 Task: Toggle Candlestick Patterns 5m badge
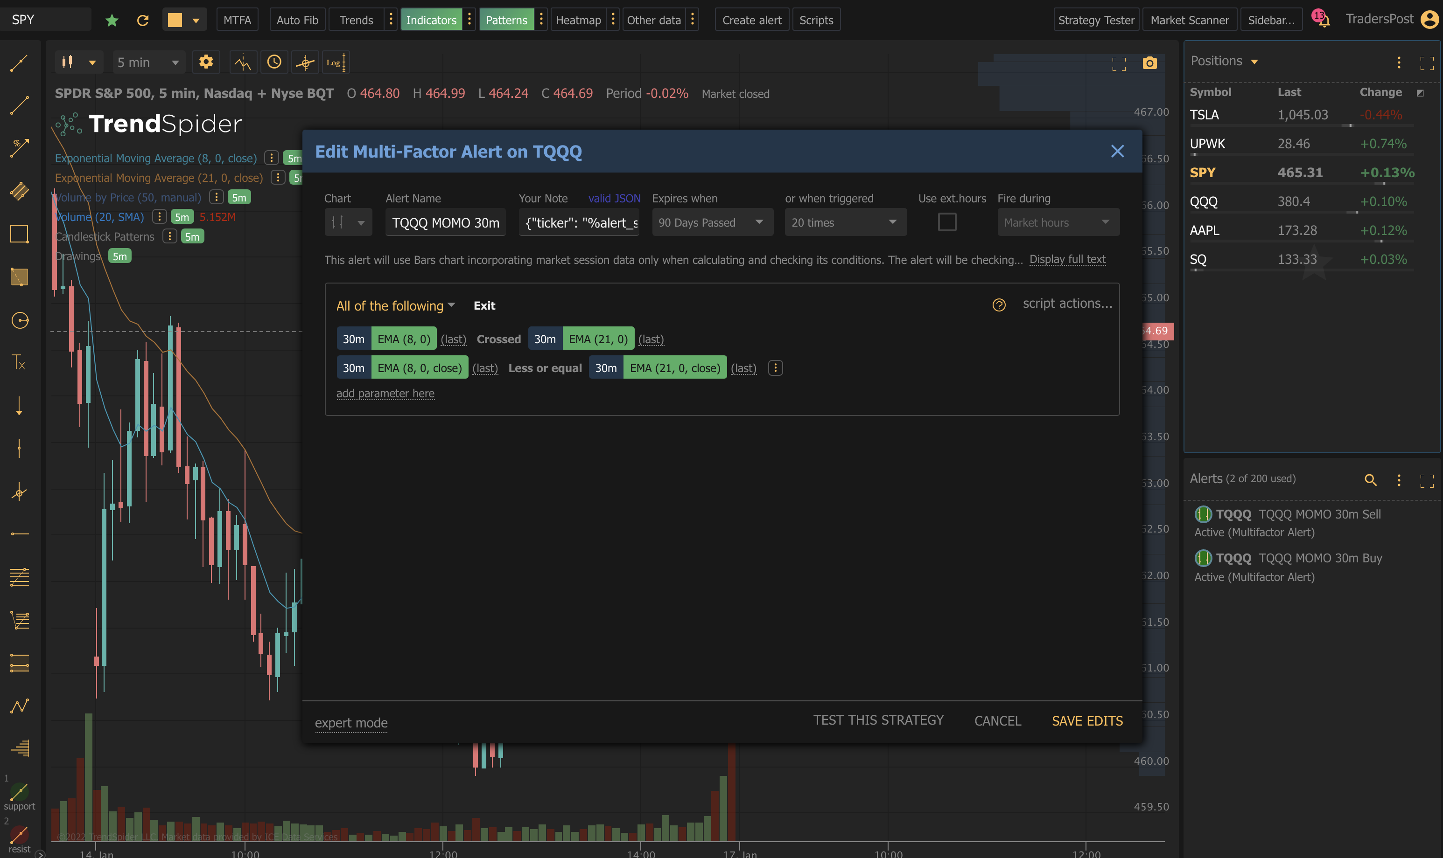click(192, 236)
